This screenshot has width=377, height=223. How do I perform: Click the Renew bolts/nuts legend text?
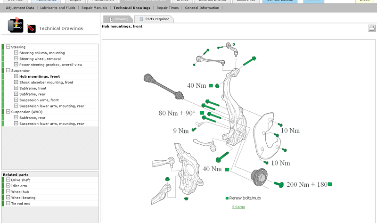(245, 198)
